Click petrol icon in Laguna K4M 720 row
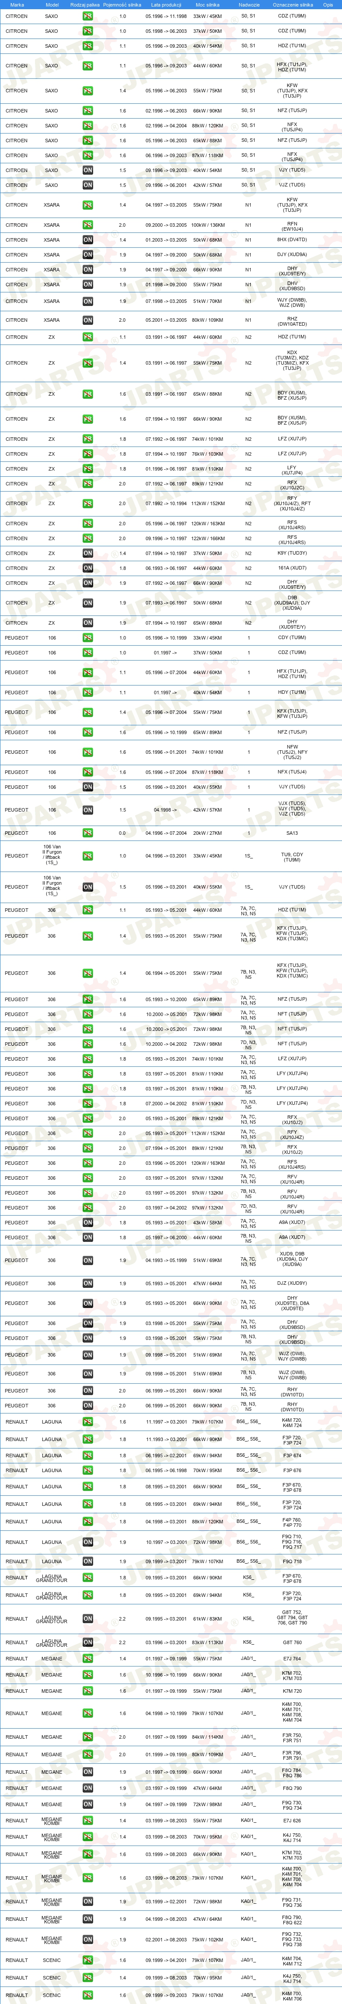The height and width of the screenshot is (2004, 342). [x=88, y=1423]
